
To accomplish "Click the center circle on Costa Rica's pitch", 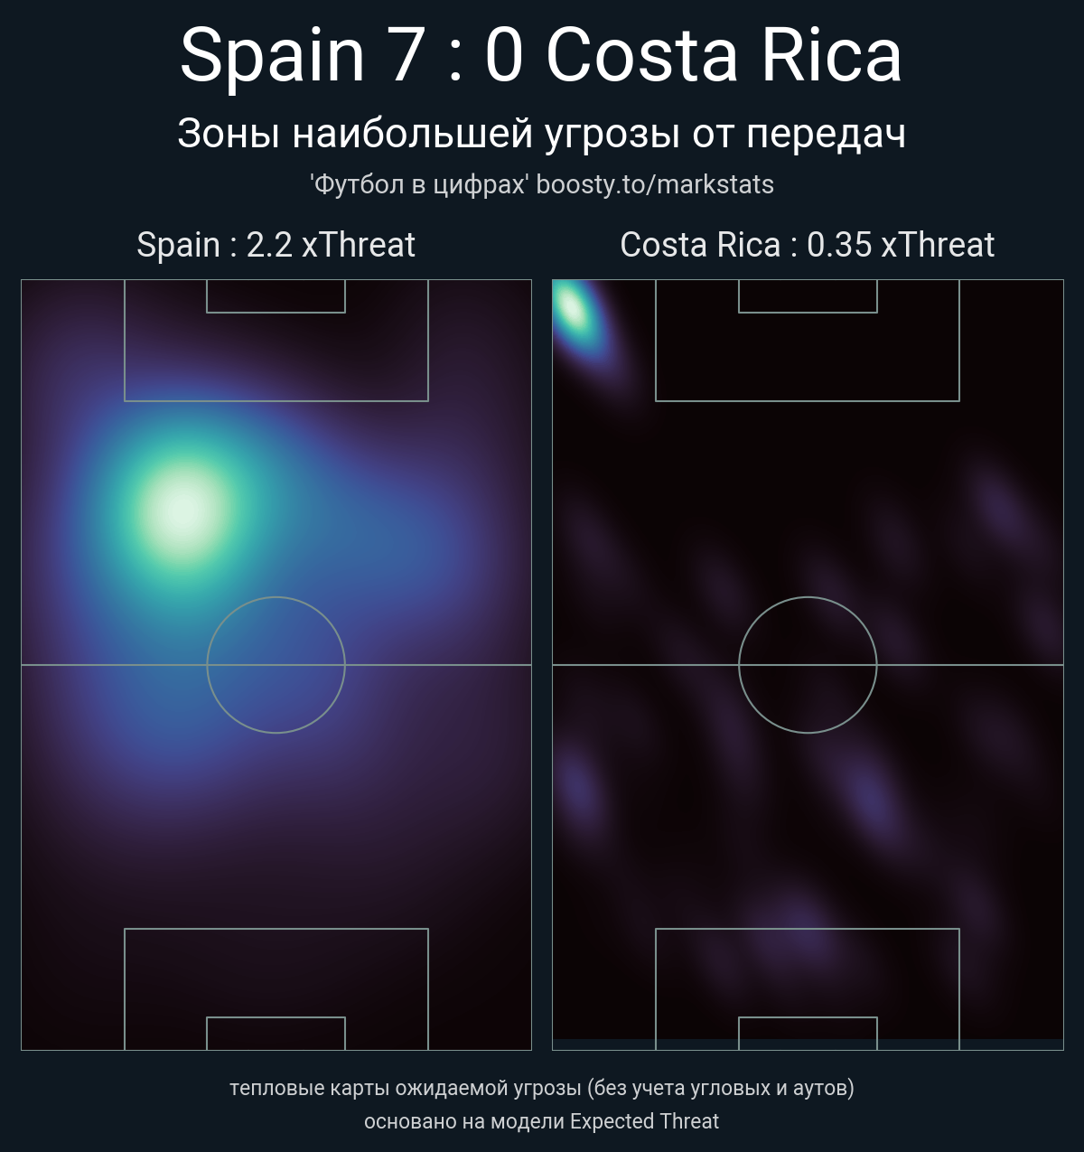I will [808, 664].
